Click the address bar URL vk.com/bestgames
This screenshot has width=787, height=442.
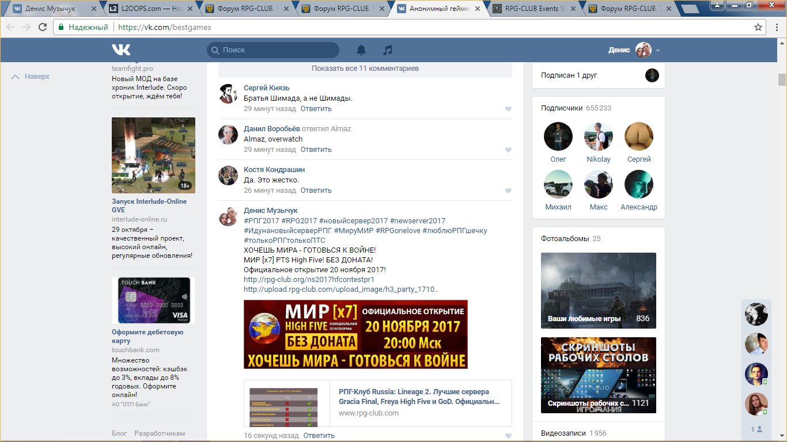point(164,27)
